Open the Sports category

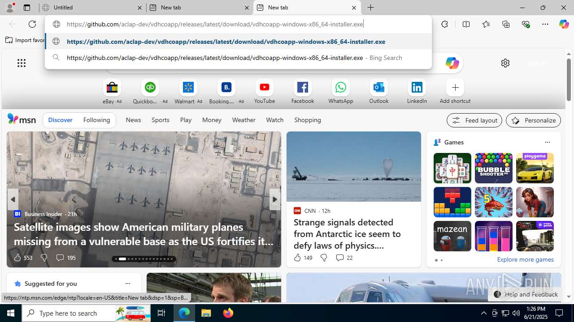click(x=160, y=120)
